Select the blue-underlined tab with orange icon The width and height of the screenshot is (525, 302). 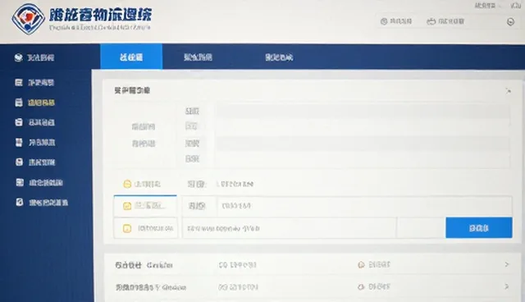145,206
